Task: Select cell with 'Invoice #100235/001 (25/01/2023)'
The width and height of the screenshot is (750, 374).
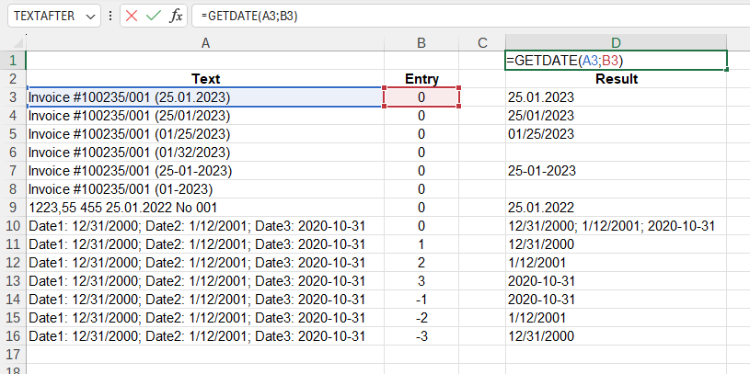Action: (x=205, y=116)
